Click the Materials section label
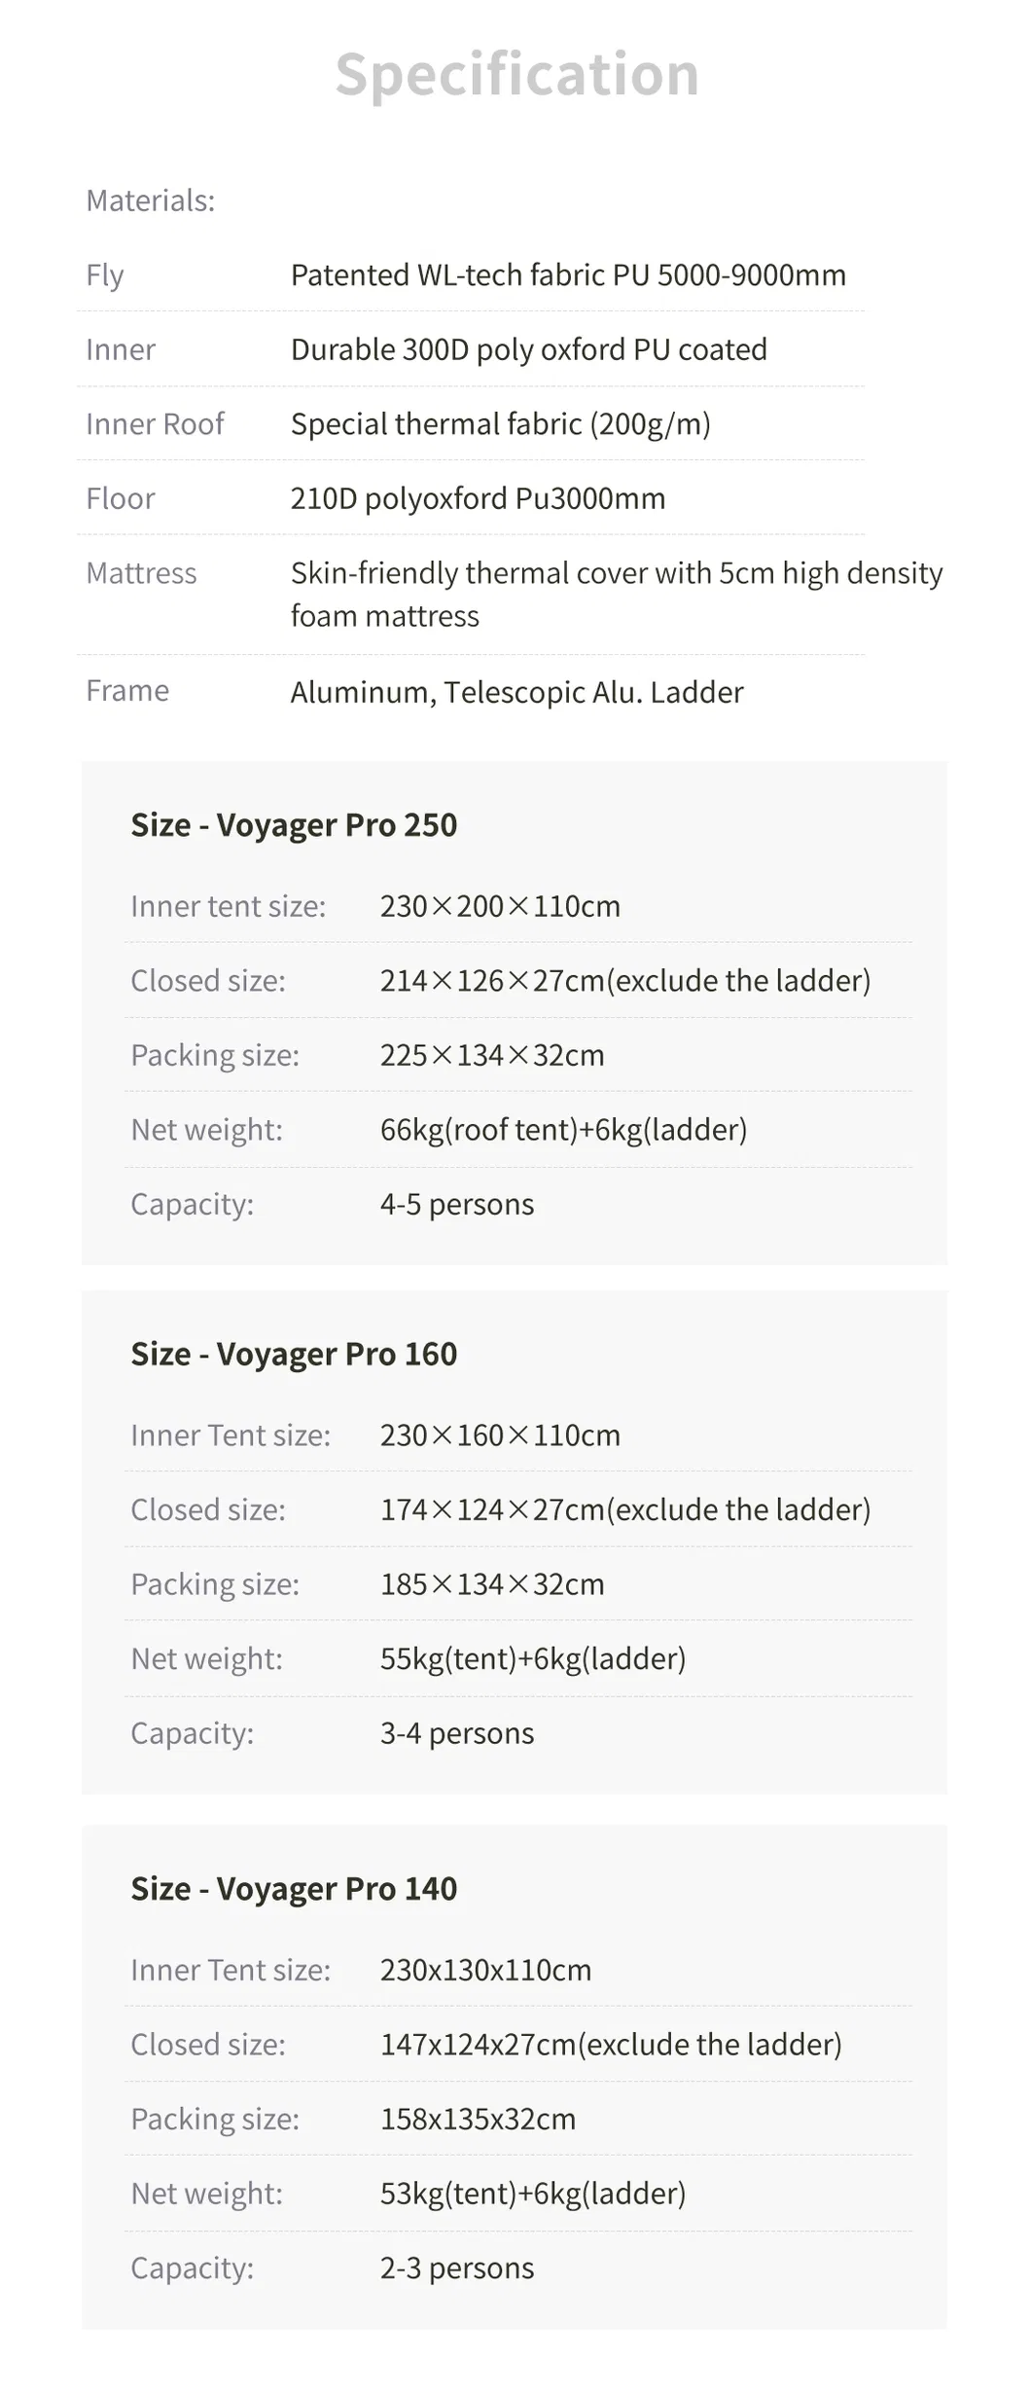The width and height of the screenshot is (1031, 2396). pos(150,200)
